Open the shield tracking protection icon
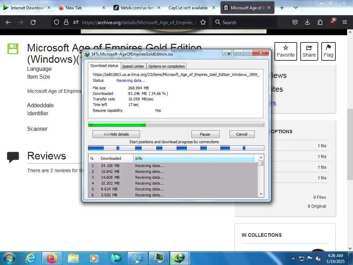 [x=57, y=22]
